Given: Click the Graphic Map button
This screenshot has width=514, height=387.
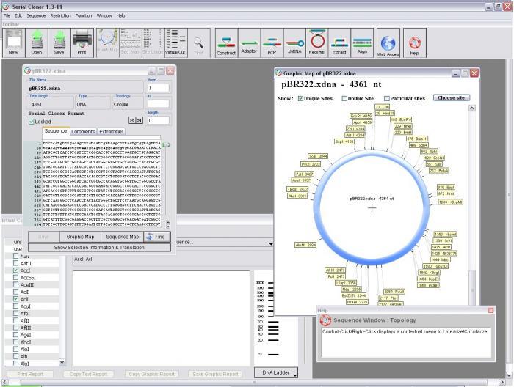Looking at the screenshot, I should 80,237.
